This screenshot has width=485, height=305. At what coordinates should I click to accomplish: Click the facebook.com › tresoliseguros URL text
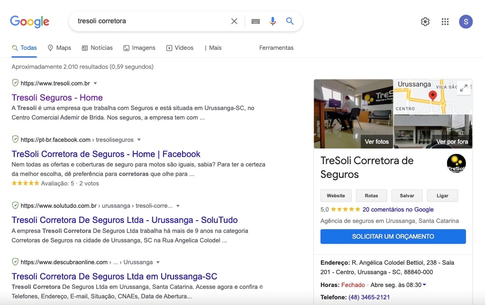(x=77, y=139)
